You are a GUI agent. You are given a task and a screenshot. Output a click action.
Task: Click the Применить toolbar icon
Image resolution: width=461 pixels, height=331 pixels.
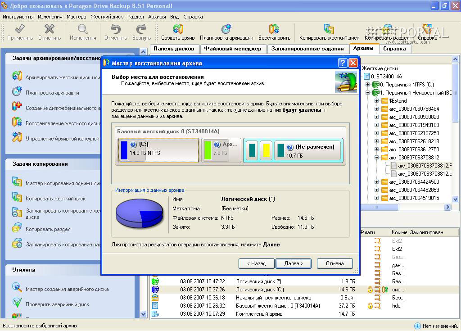tap(20, 29)
